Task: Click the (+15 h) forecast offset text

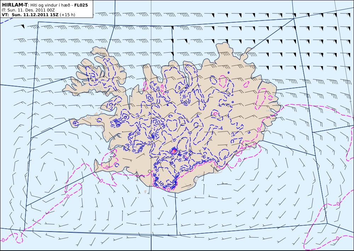Action: tap(68, 15)
